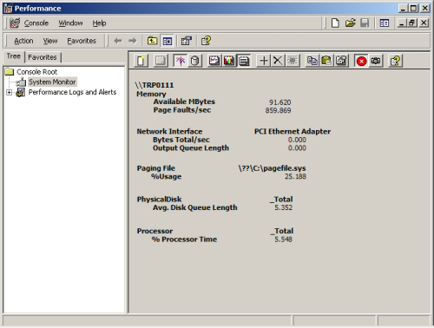The image size is (434, 328).
Task: Select the Bytes Total/sec counter
Action: pos(181,140)
